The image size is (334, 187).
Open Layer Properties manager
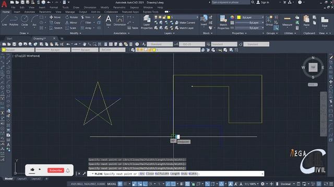(x=147, y=22)
